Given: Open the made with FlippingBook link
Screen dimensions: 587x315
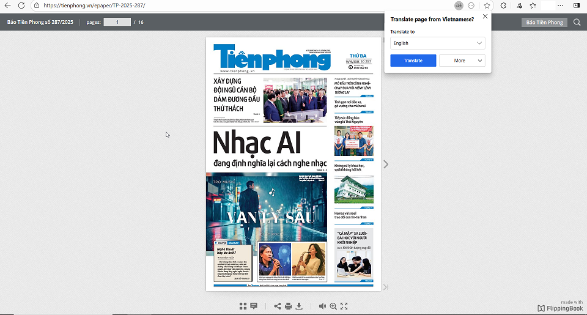Looking at the screenshot, I should click(x=560, y=306).
